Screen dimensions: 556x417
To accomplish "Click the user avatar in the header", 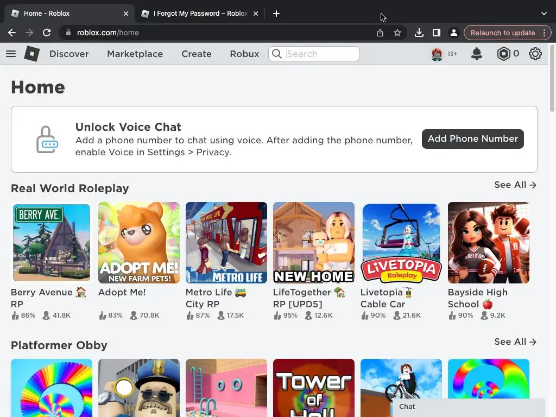I will pos(437,54).
